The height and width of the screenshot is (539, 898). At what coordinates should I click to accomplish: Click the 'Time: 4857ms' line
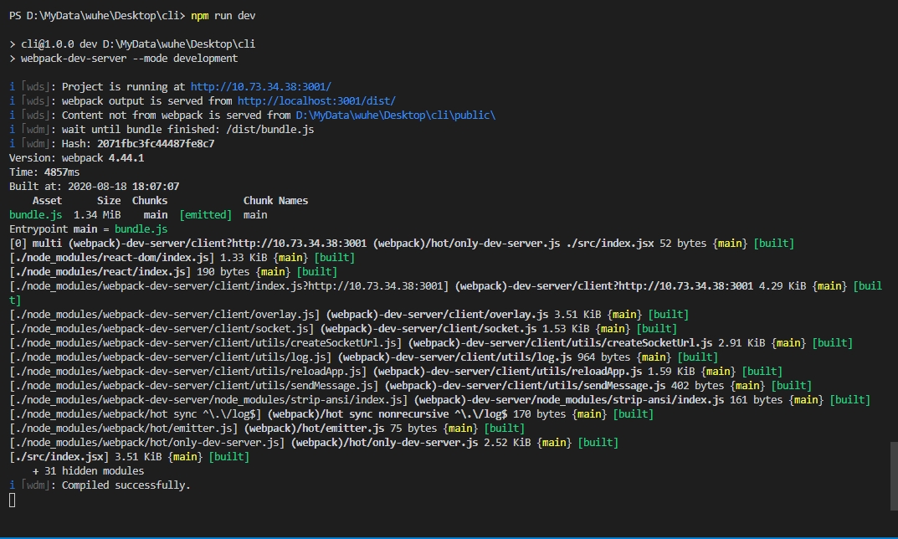click(44, 172)
